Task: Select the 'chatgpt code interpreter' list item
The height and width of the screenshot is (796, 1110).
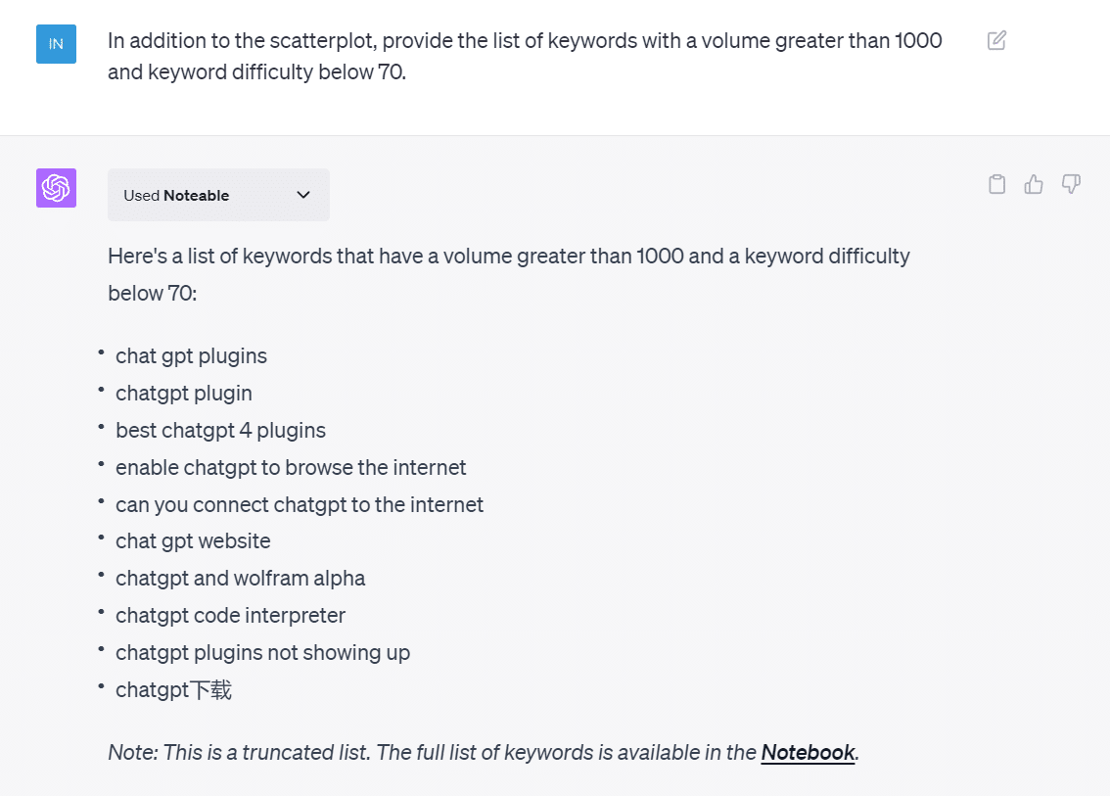Action: tap(230, 615)
